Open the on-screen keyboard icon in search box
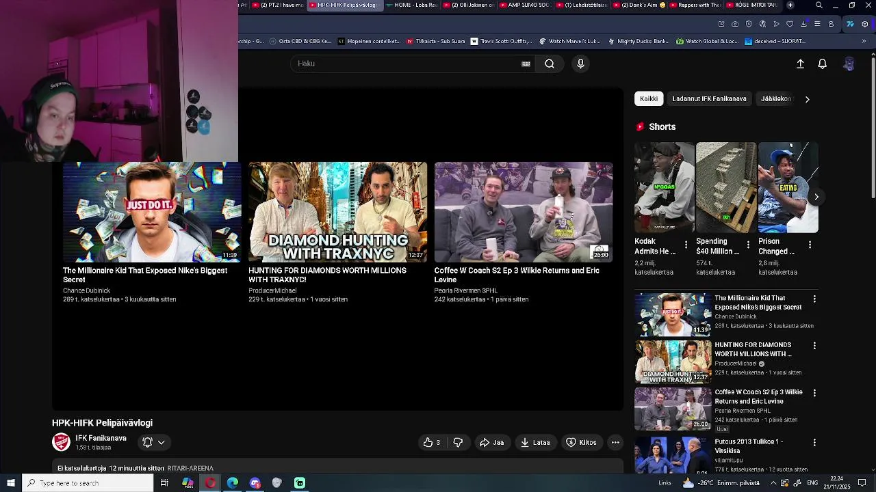This screenshot has height=492, width=876. click(526, 64)
